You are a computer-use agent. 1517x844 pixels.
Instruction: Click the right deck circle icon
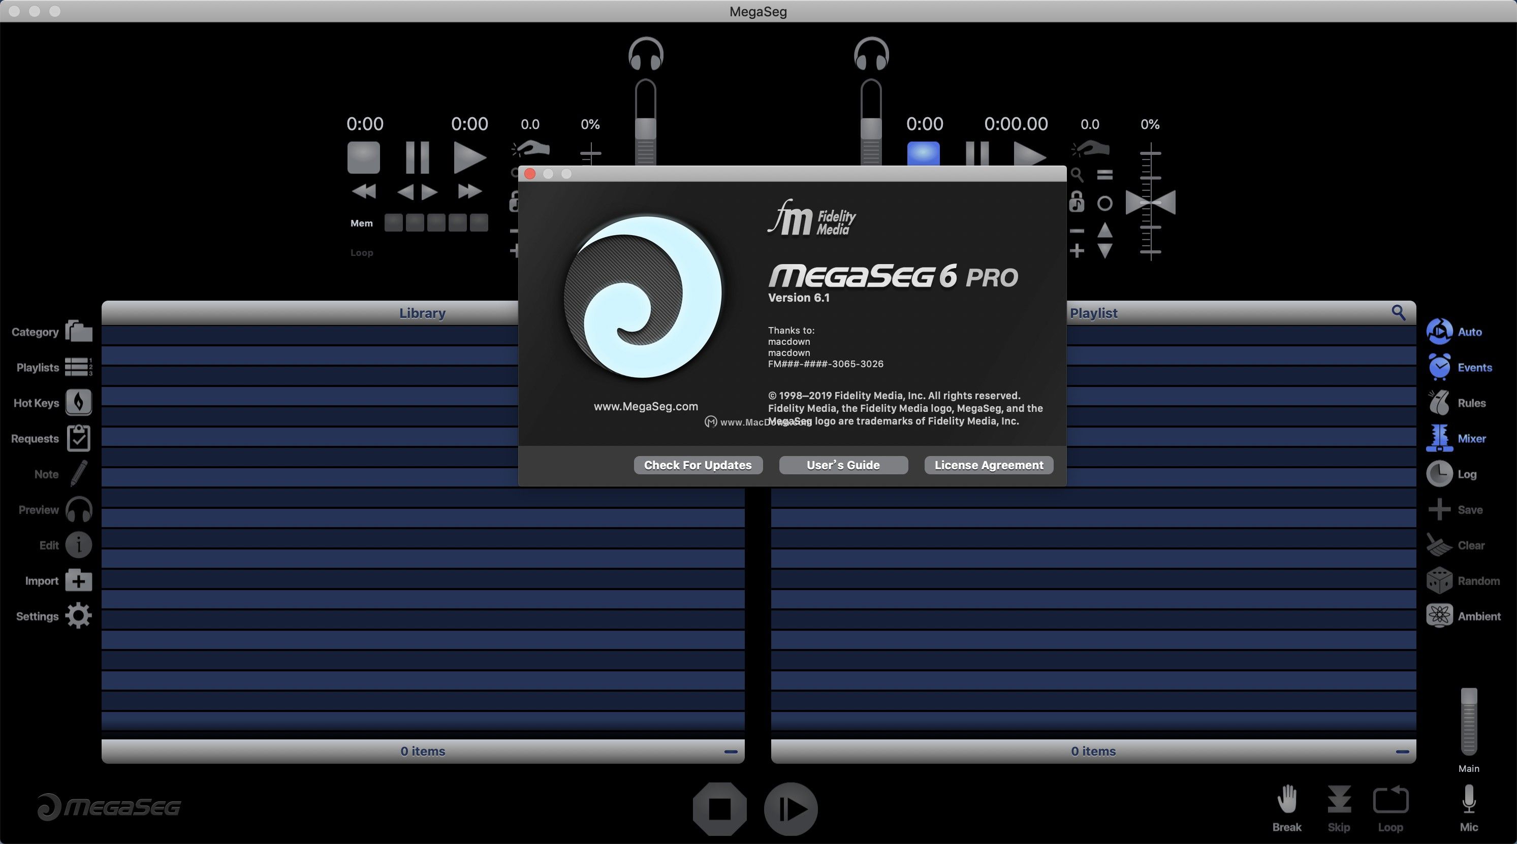(1105, 204)
